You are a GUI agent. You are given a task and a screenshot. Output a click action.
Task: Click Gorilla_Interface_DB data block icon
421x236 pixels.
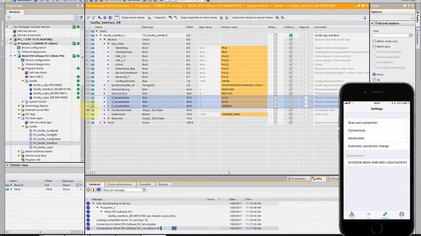click(31, 89)
